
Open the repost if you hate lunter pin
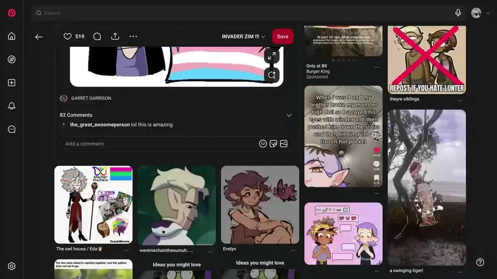coord(427,60)
